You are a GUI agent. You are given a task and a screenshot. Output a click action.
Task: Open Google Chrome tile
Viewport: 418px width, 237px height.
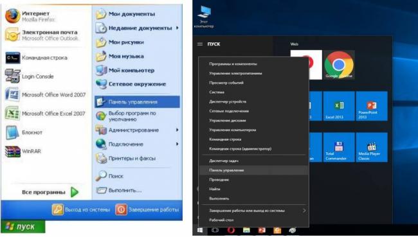pyautogui.click(x=339, y=65)
